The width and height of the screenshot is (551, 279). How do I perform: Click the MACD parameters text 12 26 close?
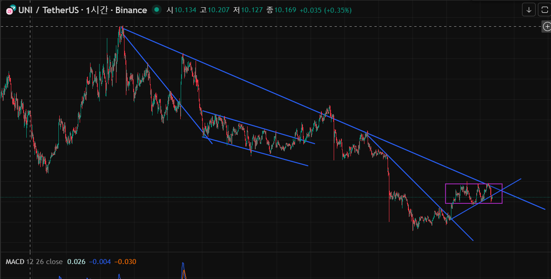[x=44, y=262]
